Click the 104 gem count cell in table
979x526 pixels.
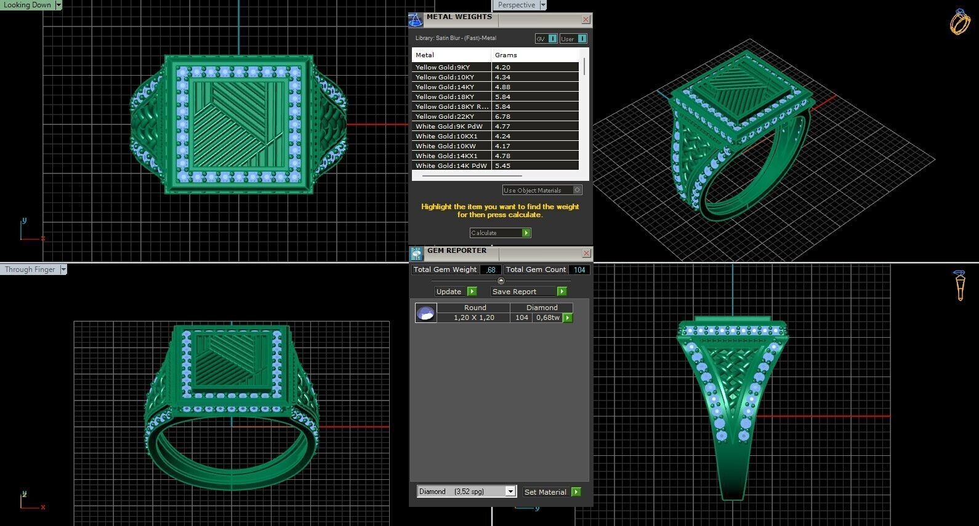pos(522,317)
